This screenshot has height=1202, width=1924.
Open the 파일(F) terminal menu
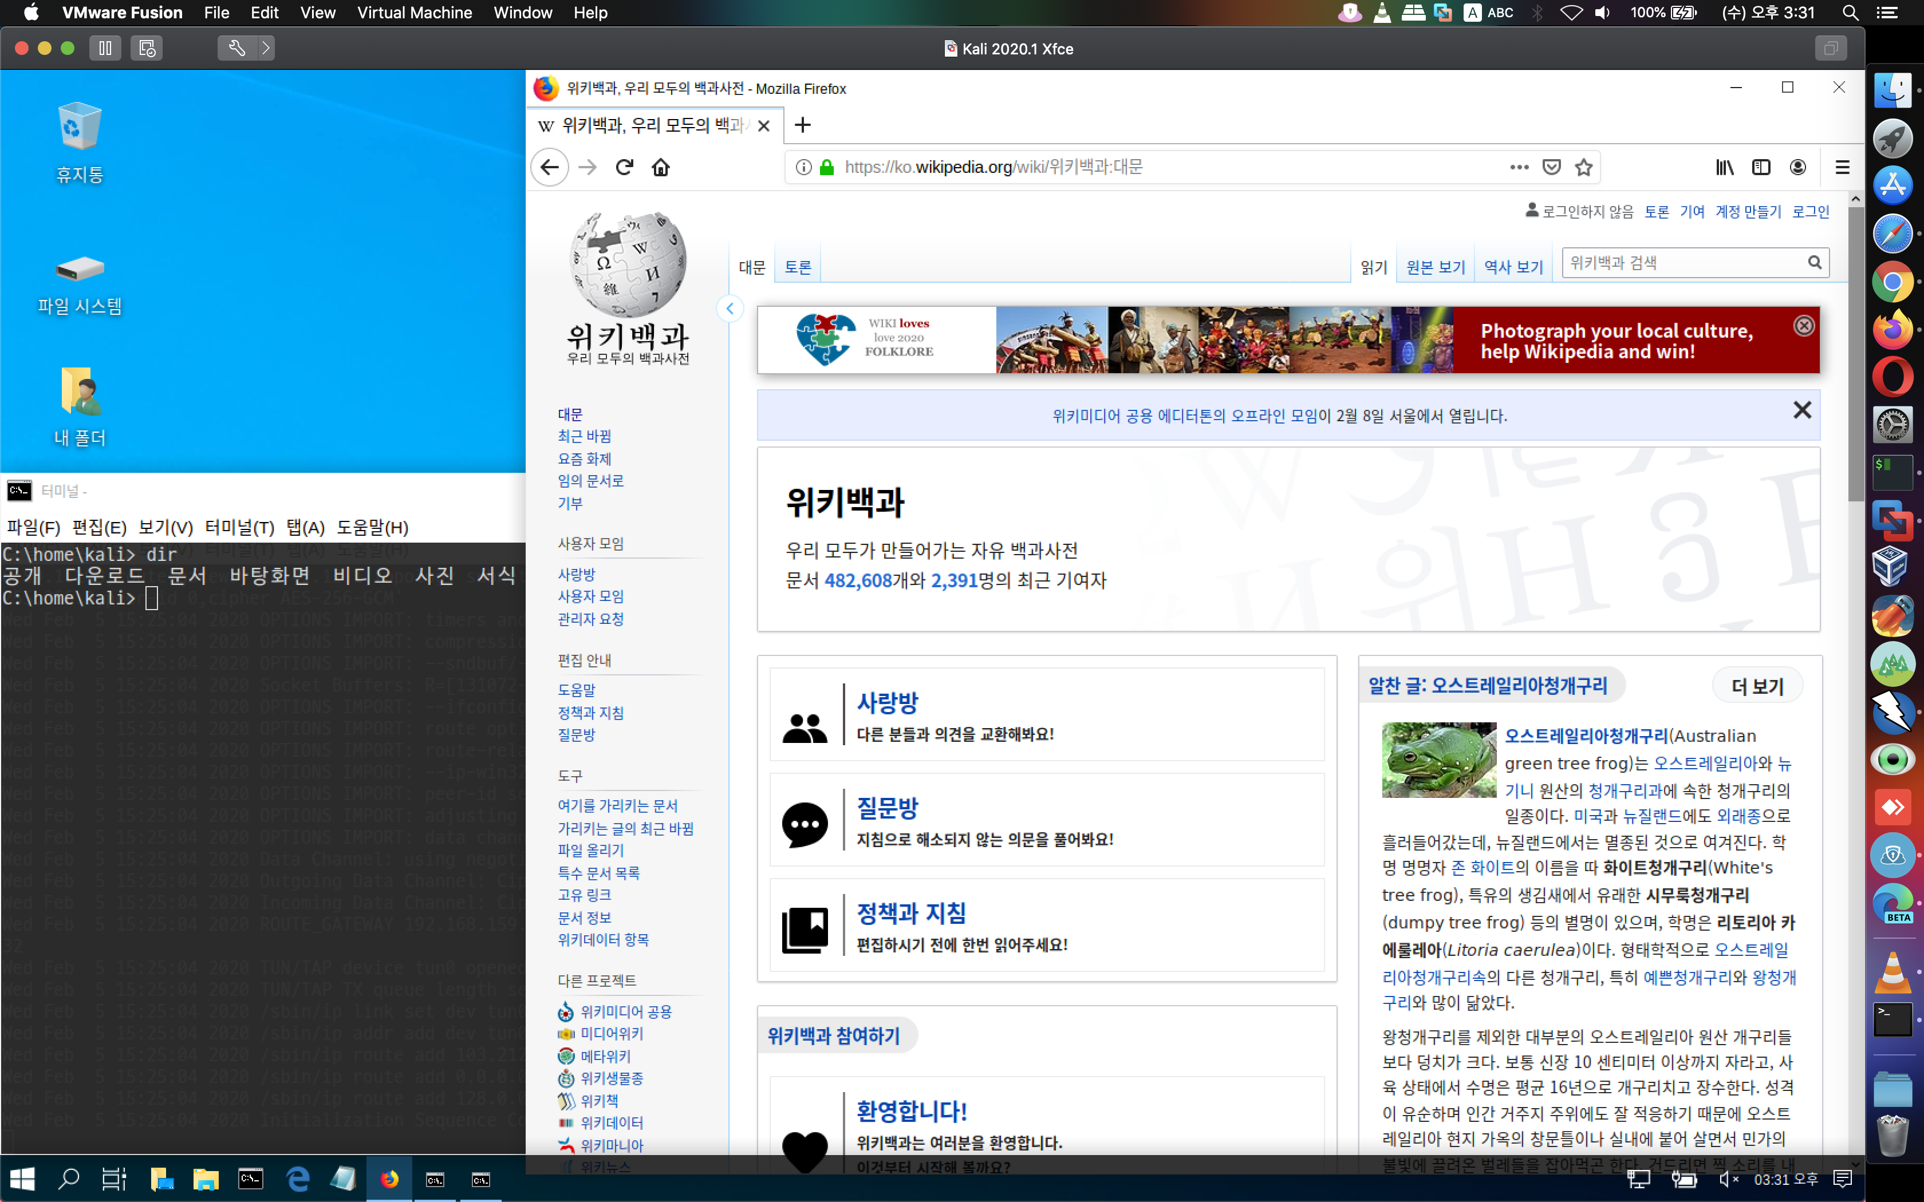click(x=33, y=527)
